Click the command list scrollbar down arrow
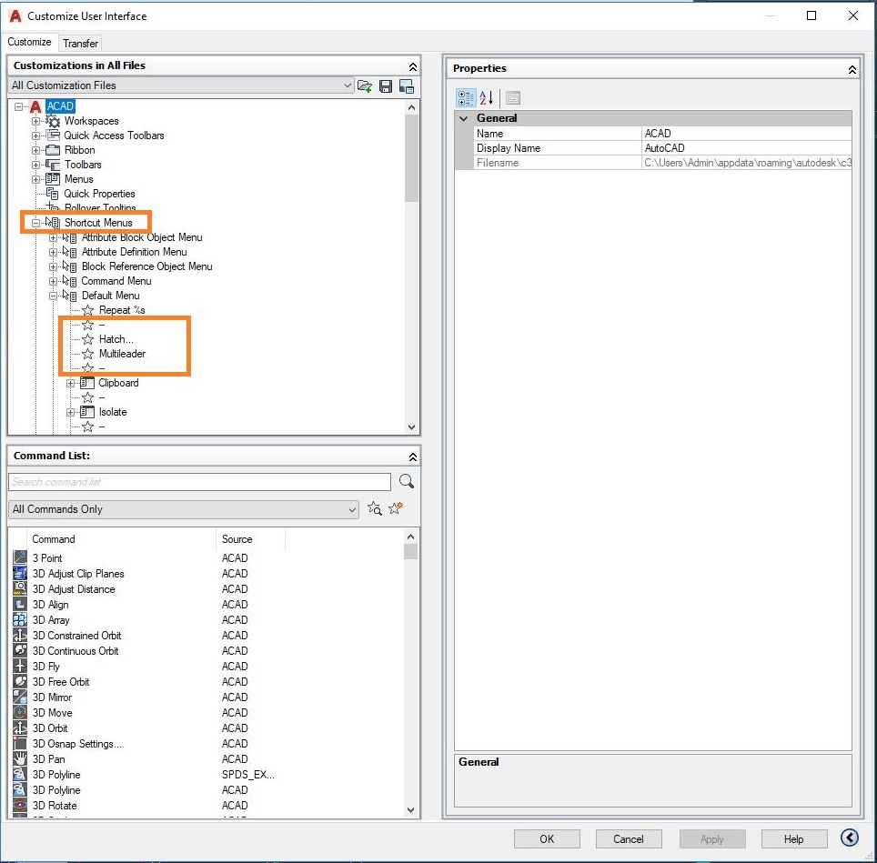 [410, 809]
